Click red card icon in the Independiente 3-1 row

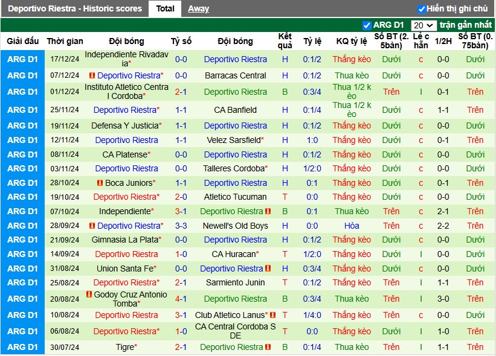click(268, 211)
